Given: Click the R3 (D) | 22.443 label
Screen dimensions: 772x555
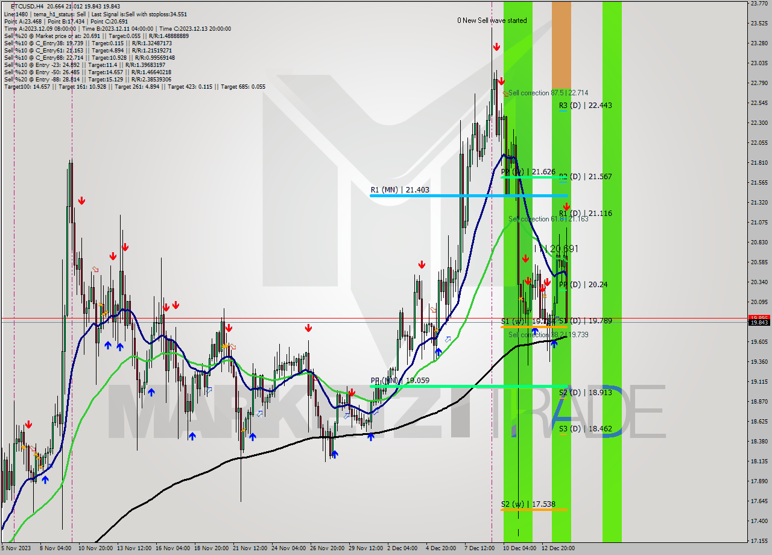Looking at the screenshot, I should pyautogui.click(x=585, y=105).
